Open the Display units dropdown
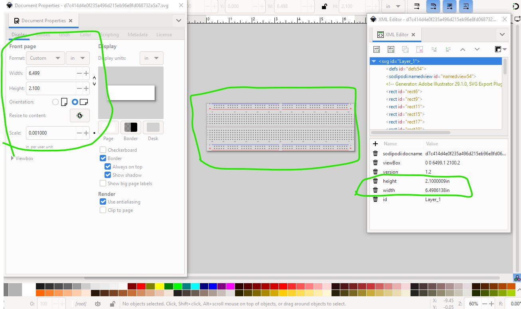This screenshot has width=521, height=309. [x=152, y=58]
